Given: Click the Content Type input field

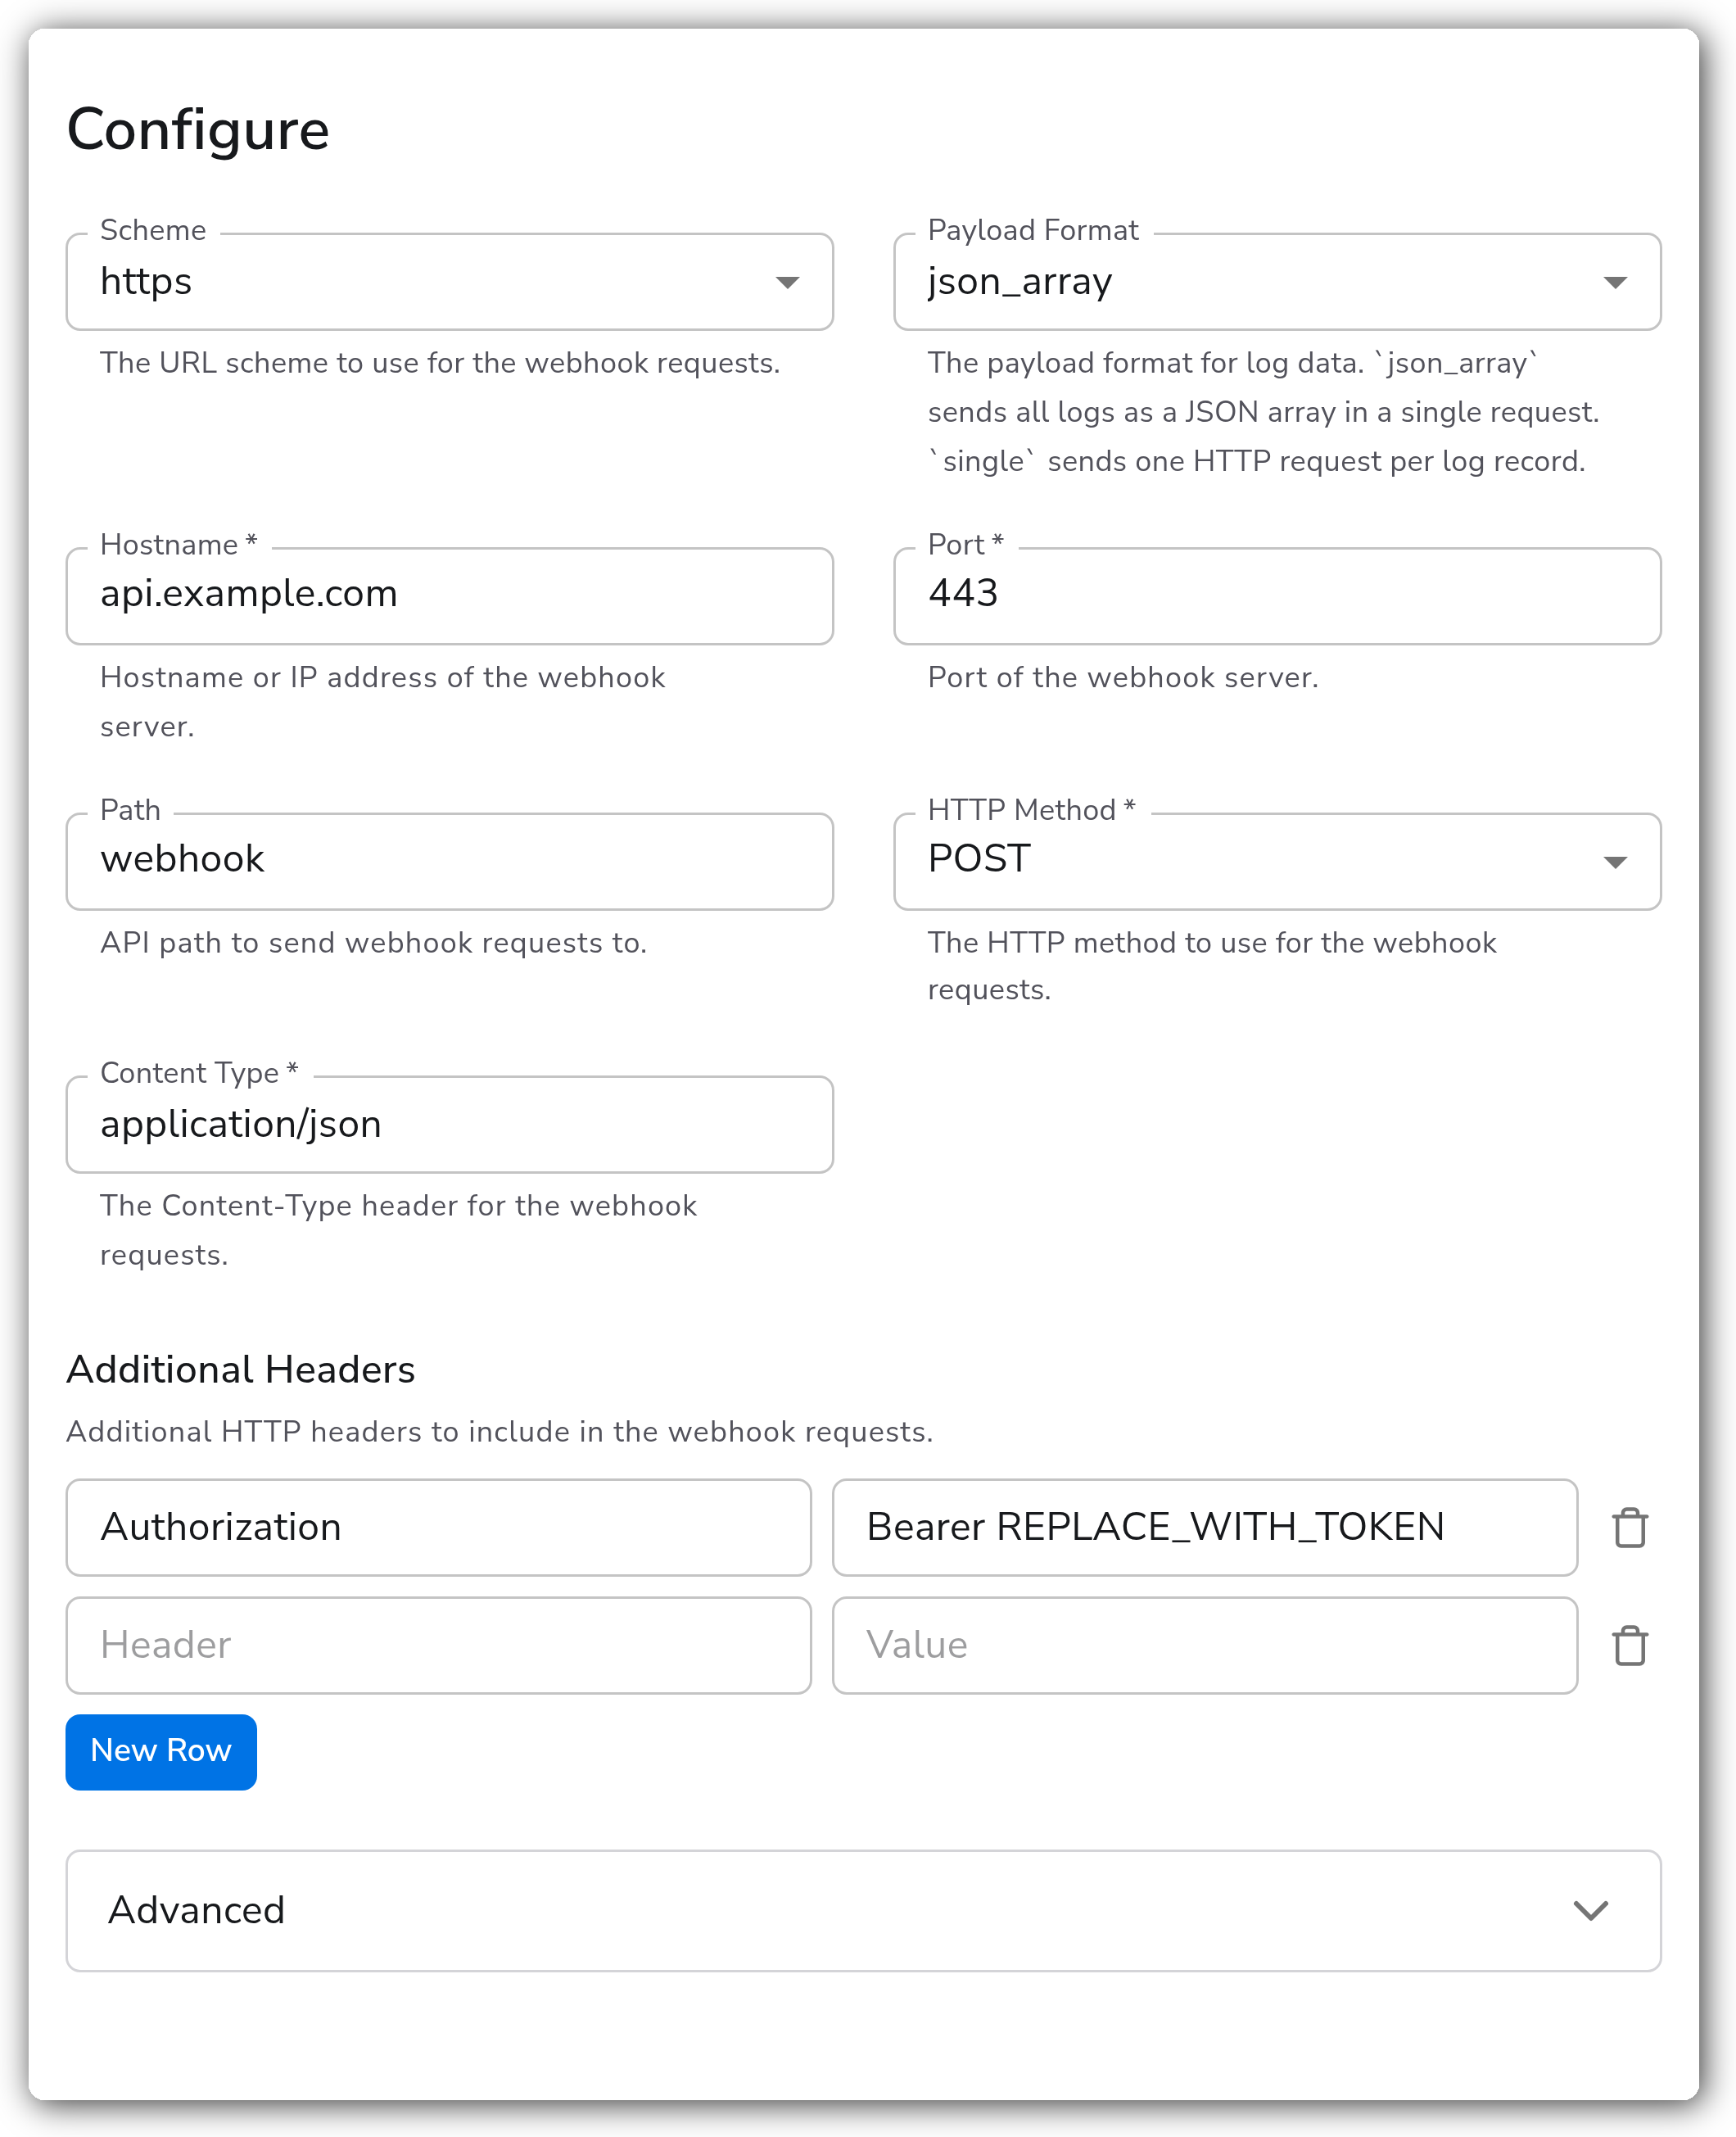Looking at the screenshot, I should 449,1124.
